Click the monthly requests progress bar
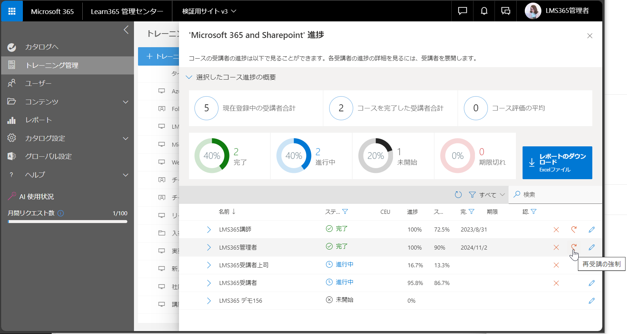 pos(68,222)
